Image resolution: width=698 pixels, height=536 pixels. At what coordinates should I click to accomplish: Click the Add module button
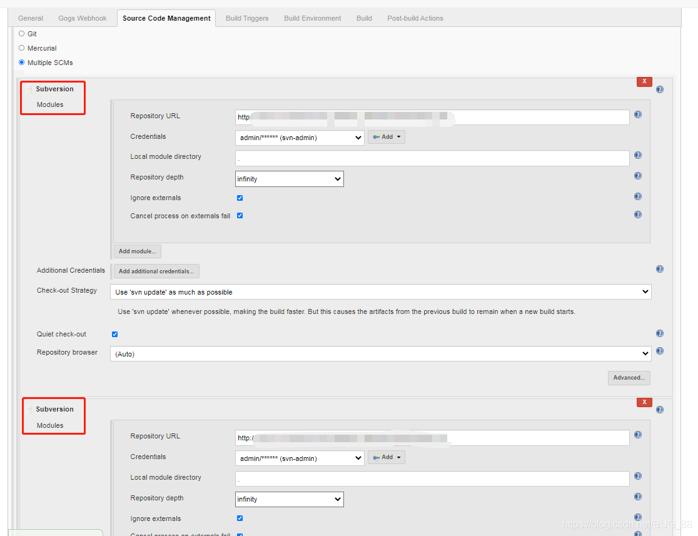pyautogui.click(x=137, y=251)
